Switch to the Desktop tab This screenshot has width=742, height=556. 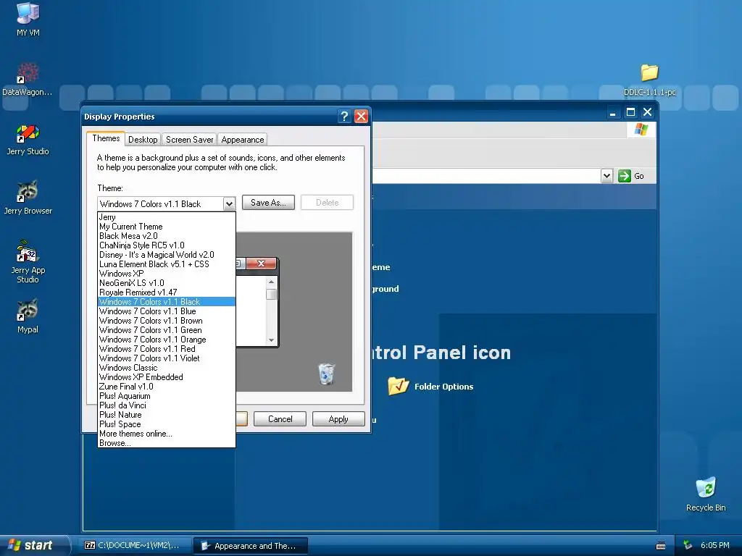tap(143, 140)
